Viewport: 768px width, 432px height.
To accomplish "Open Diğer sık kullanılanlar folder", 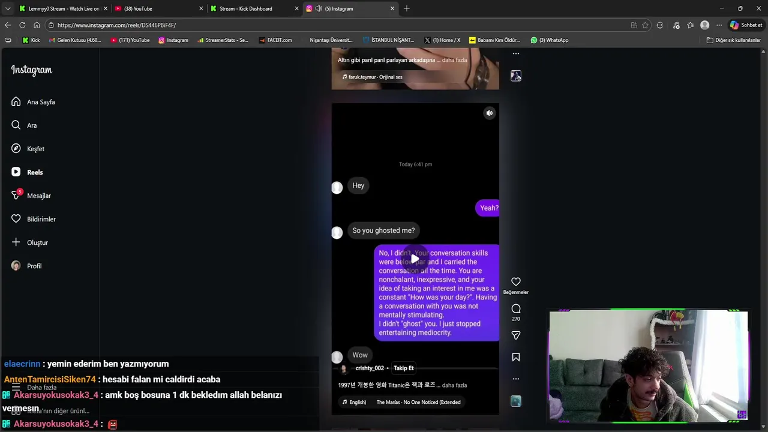I will pyautogui.click(x=734, y=40).
